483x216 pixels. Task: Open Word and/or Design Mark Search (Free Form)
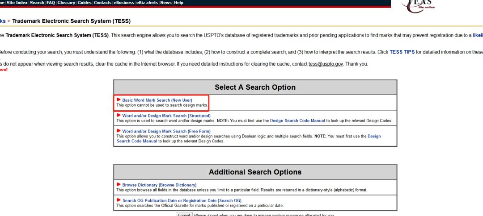pos(166,131)
